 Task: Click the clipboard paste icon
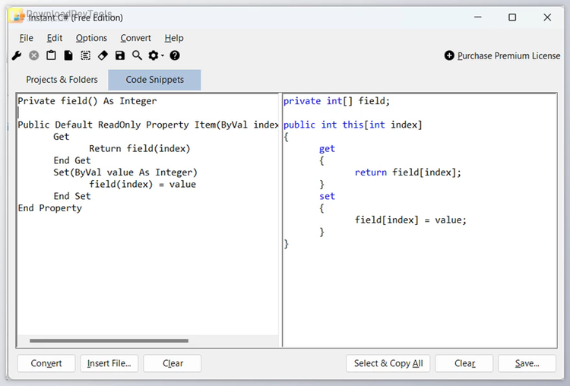point(51,55)
